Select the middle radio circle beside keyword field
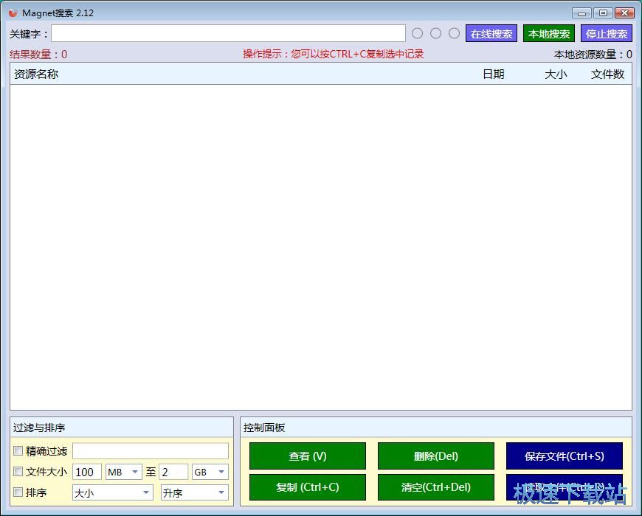 [436, 33]
